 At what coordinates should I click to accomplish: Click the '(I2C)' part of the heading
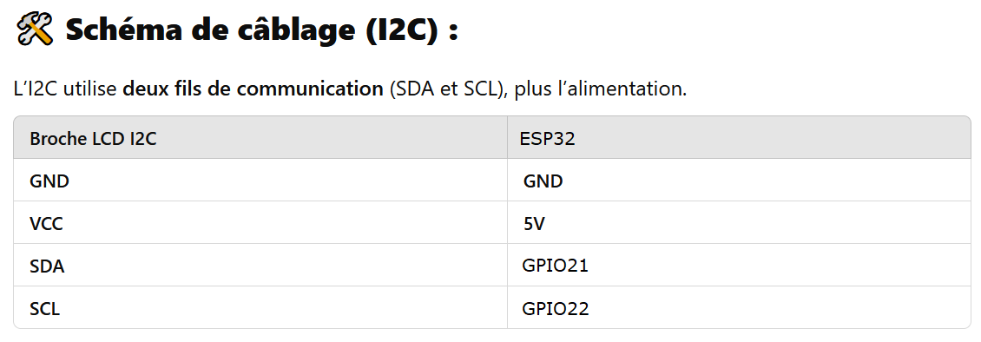point(402,30)
